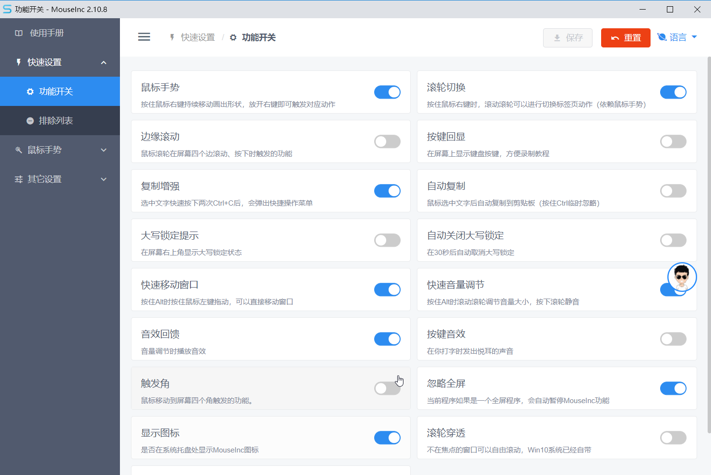The image size is (711, 475).
Task: Click the gear icon beside 功能开关 in sidebar
Action: point(30,92)
